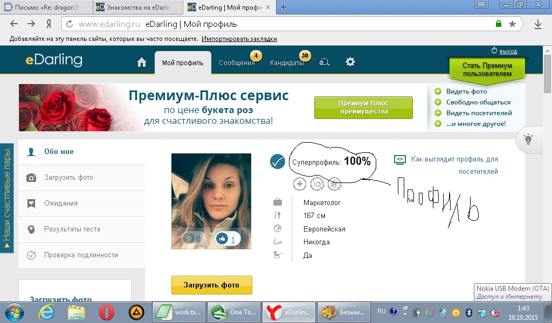Click Свободно общаться premium feature

(478, 102)
